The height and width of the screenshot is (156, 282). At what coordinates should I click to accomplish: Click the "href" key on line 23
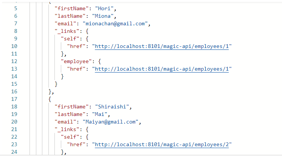(76, 145)
